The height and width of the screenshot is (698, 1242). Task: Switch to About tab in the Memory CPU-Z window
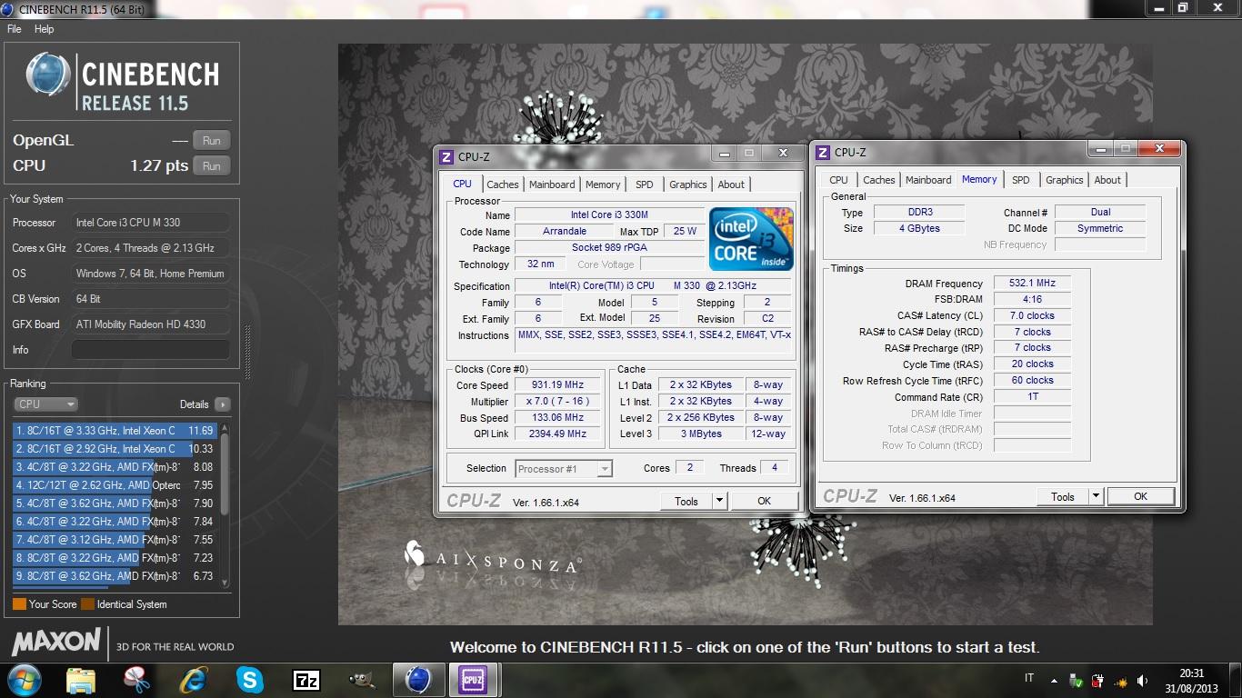coord(1107,180)
